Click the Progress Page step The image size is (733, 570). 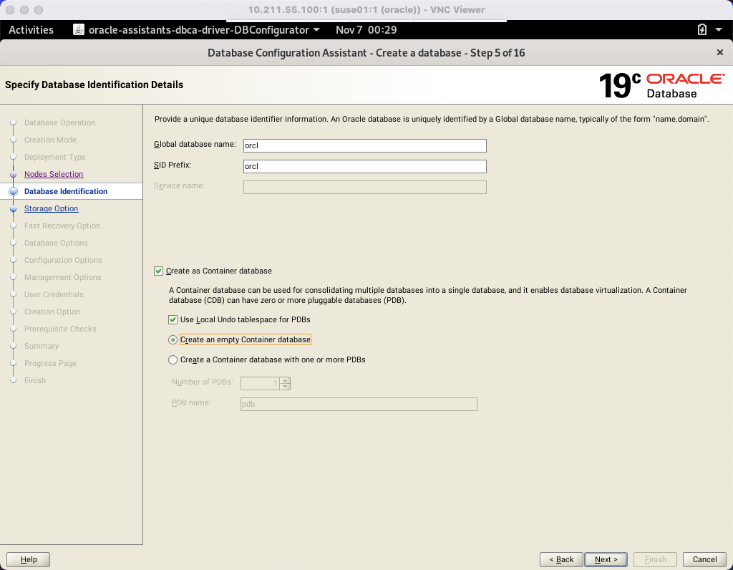coord(50,363)
